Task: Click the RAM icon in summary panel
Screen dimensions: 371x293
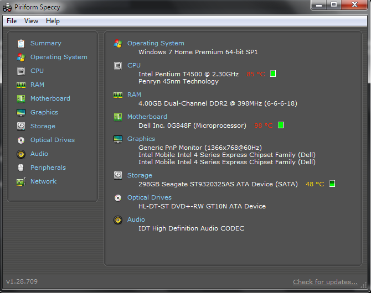Action: pyautogui.click(x=118, y=95)
